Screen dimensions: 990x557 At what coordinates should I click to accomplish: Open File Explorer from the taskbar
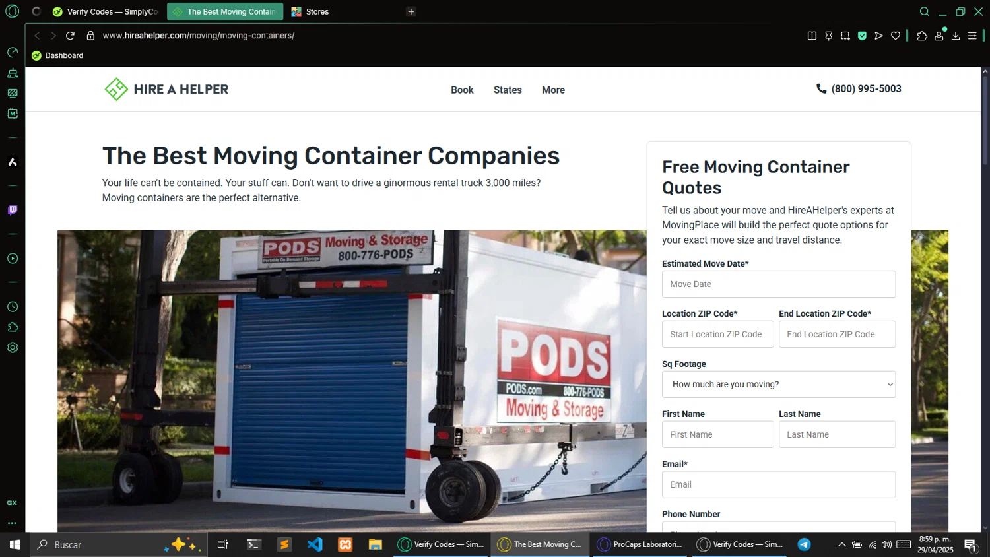376,544
